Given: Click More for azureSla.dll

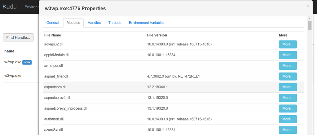Looking at the screenshot, I should [288, 130].
